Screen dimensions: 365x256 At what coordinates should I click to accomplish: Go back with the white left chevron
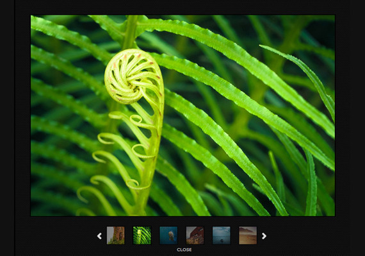click(99, 236)
